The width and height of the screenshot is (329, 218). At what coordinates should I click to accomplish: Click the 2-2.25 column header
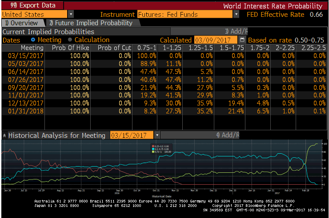coord(285,48)
